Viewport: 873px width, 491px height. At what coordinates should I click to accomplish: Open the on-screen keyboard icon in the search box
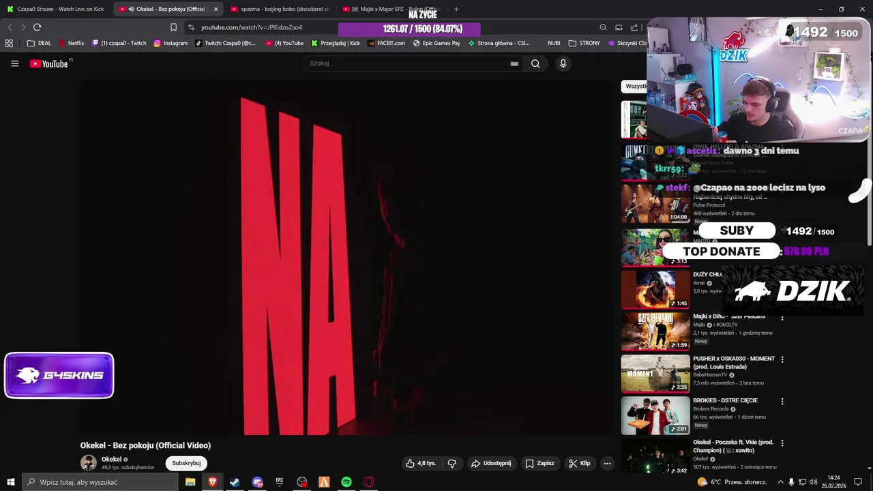click(514, 63)
